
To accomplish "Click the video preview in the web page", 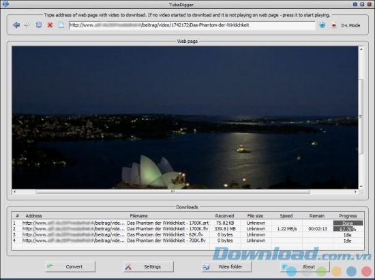I will coord(185,118).
